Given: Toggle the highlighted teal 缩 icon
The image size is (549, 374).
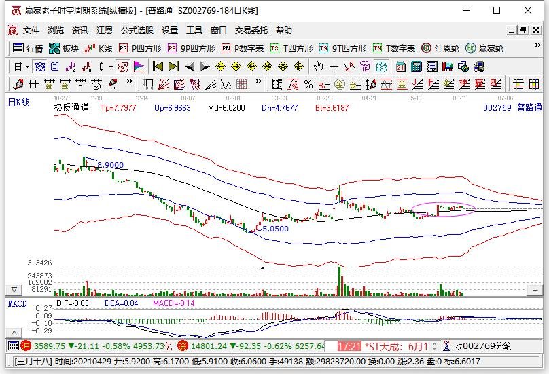Looking at the screenshot, I should point(381,67).
